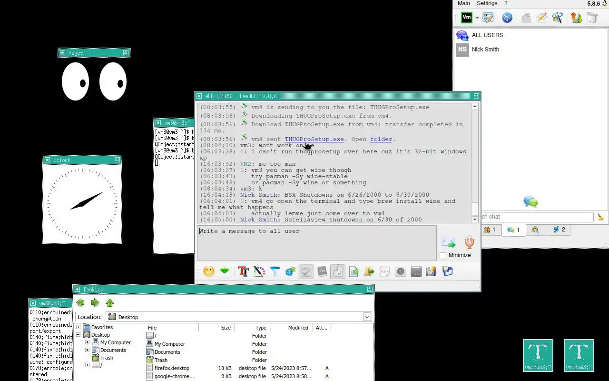Collapse the Desktop tree node
This screenshot has height=381, width=609.
(78, 335)
